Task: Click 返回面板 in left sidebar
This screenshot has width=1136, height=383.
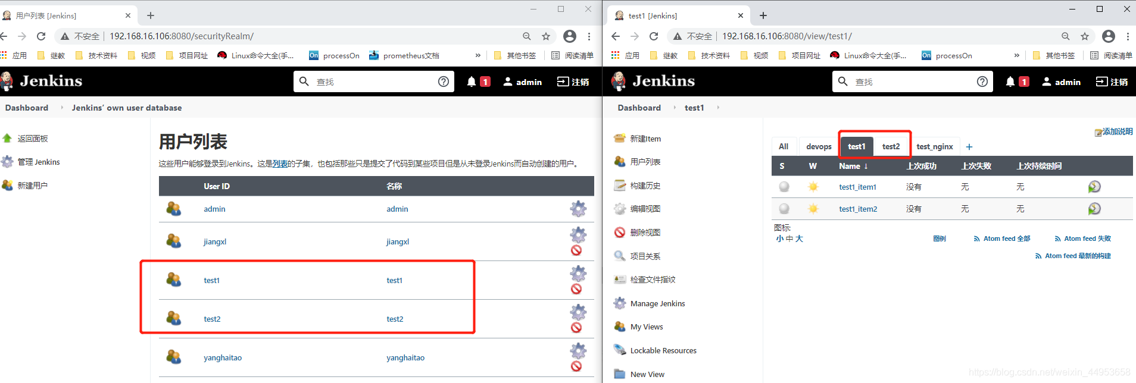Action: (x=33, y=139)
